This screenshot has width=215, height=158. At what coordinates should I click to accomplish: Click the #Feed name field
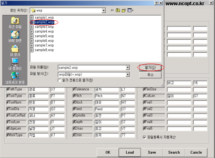pyautogui.click(x=107, y=109)
